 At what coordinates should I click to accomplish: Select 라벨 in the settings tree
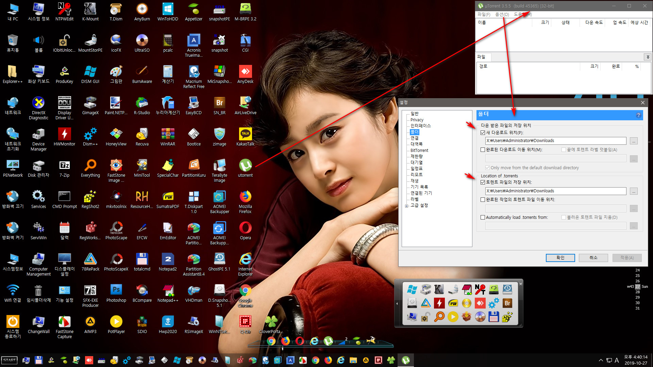pos(414,199)
